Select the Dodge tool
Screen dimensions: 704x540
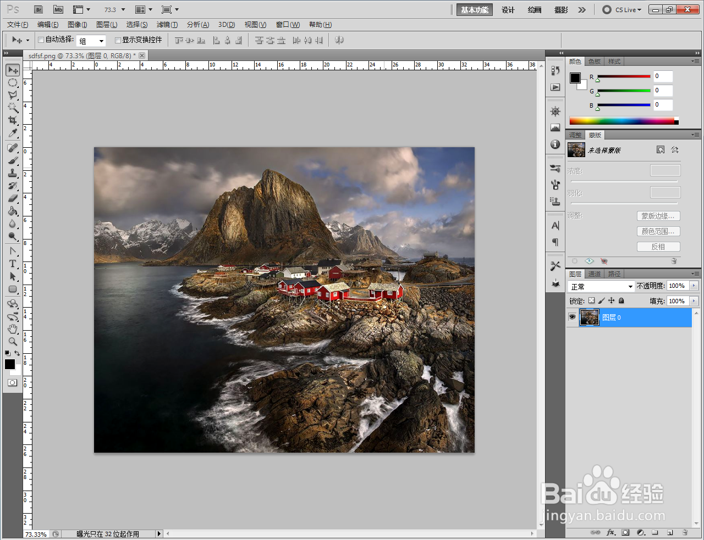click(13, 236)
